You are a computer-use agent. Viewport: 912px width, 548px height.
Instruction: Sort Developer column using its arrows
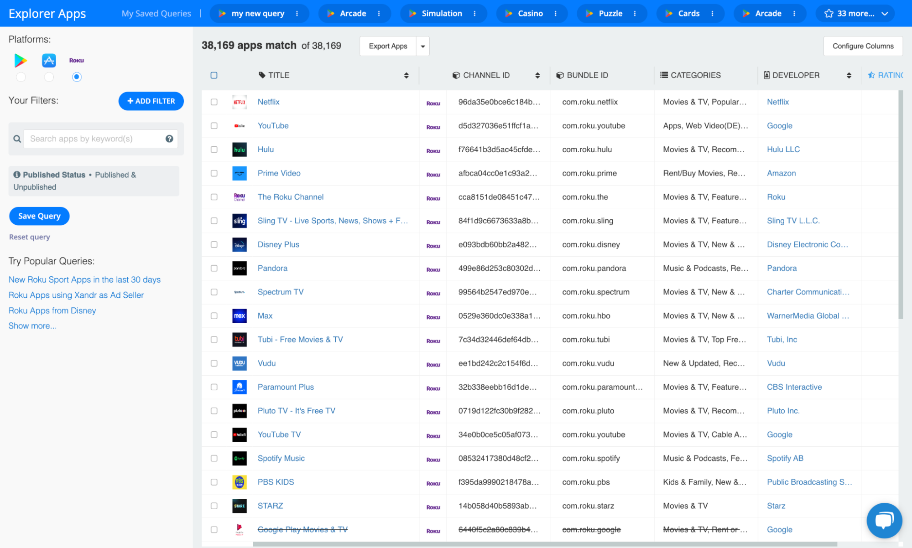coord(849,76)
